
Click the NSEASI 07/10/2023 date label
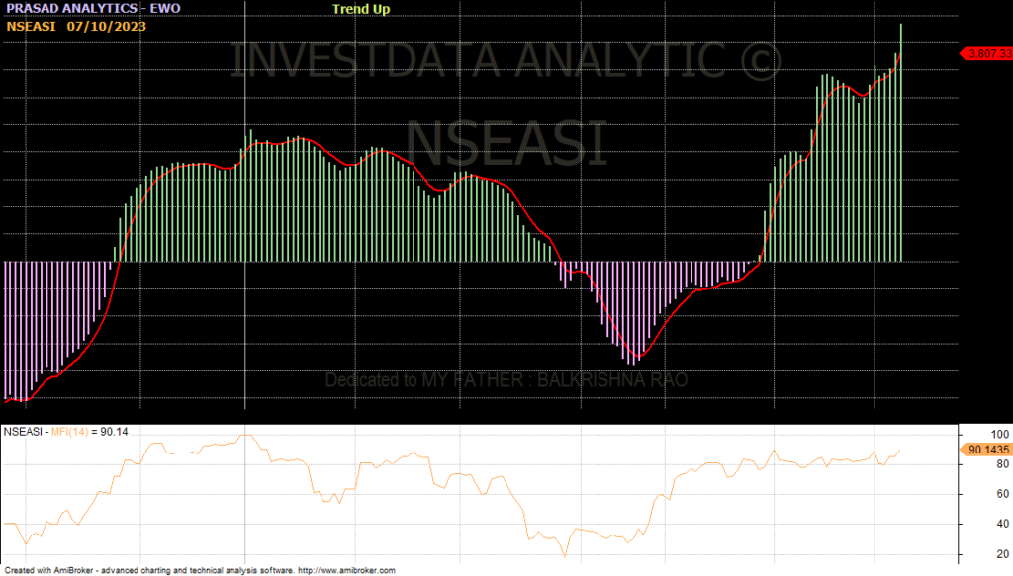76,26
